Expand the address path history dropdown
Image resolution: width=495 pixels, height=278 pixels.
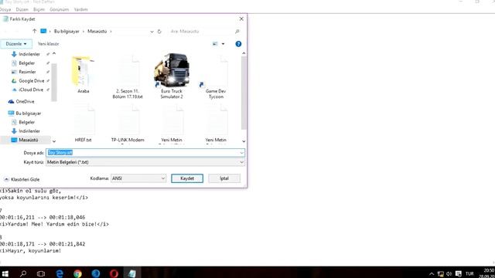[x=152, y=32]
